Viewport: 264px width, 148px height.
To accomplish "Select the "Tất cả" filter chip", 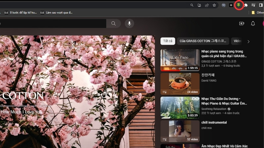I will pyautogui.click(x=168, y=41).
